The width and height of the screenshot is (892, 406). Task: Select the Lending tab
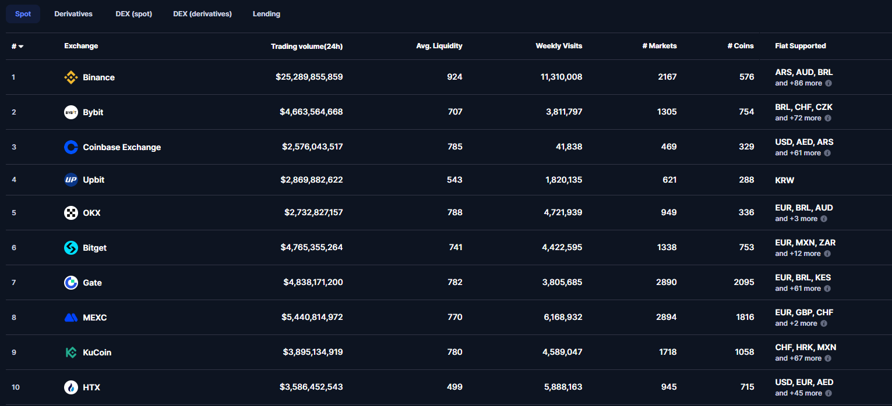(x=266, y=14)
